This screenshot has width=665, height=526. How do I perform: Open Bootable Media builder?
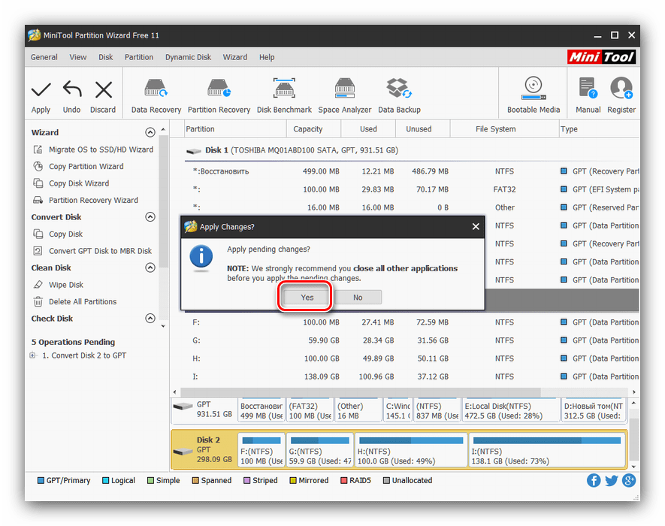click(534, 89)
